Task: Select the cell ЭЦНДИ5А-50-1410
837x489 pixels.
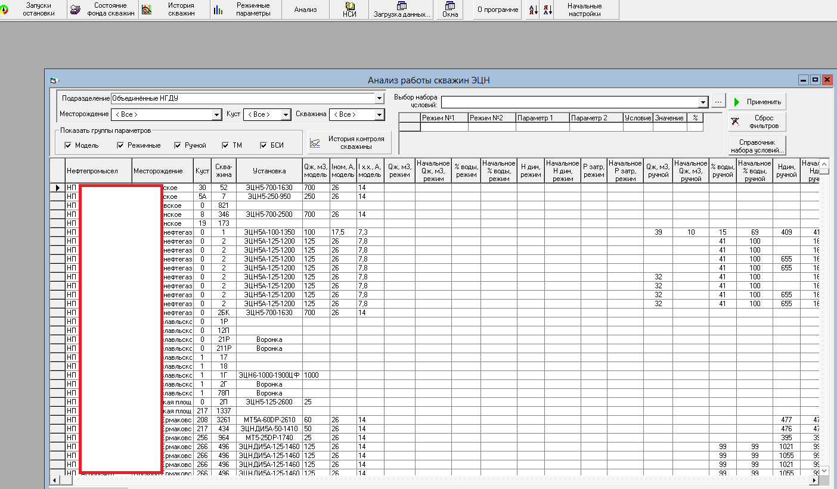Action: [x=269, y=429]
